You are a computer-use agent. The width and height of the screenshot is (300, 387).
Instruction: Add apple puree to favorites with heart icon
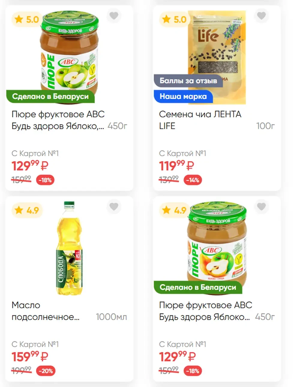pyautogui.click(x=114, y=16)
